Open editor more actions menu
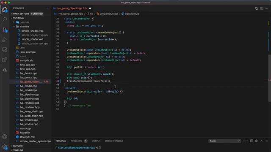The width and height of the screenshot is (271, 152). point(266,8)
